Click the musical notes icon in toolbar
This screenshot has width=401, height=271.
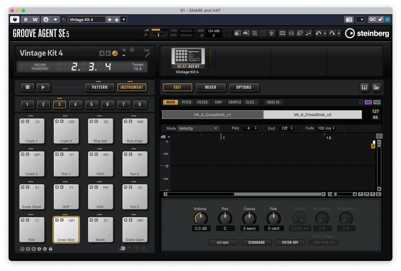coord(309,33)
